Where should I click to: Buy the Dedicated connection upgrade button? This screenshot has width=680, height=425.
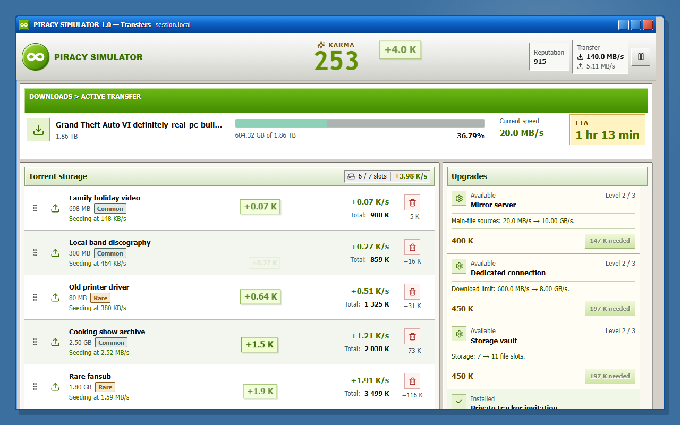pyautogui.click(x=610, y=309)
